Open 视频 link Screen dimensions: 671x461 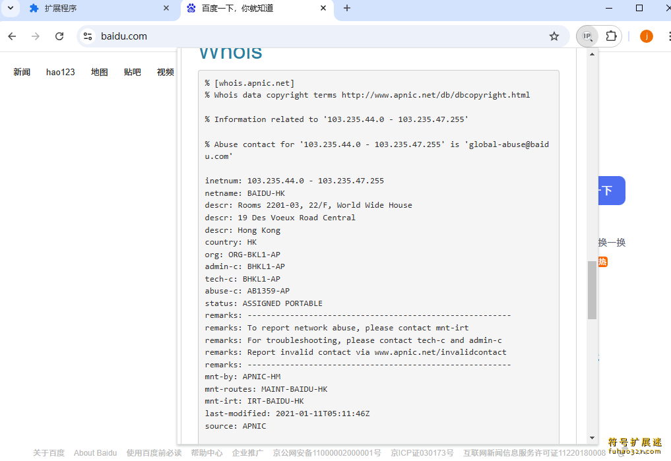pos(165,72)
